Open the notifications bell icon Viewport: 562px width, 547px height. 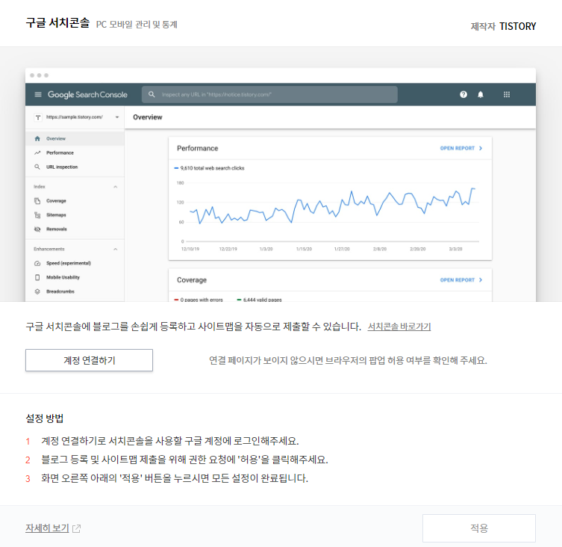(481, 94)
